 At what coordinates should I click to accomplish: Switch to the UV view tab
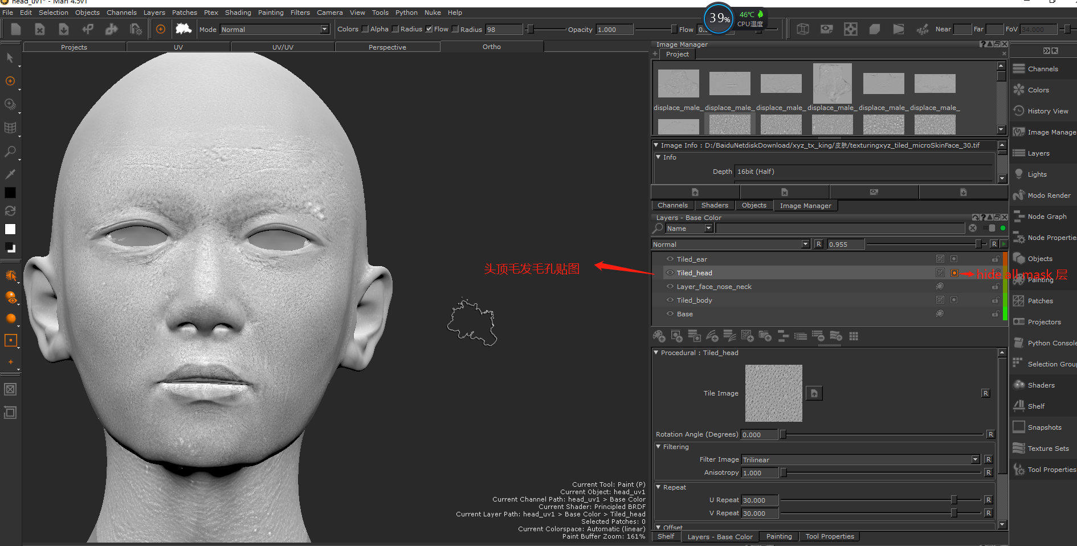tap(178, 47)
